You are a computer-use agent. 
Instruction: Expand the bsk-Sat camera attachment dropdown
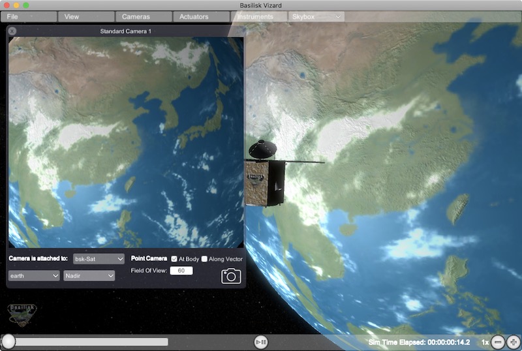click(x=99, y=259)
